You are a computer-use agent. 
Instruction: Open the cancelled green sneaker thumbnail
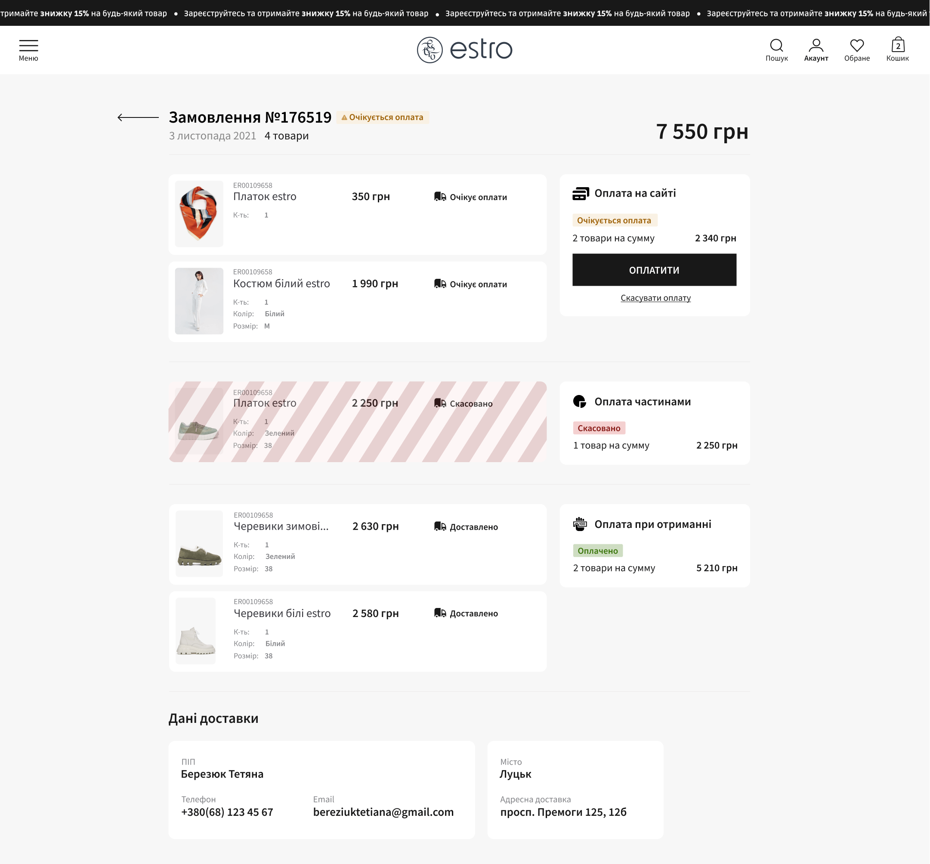pos(199,421)
